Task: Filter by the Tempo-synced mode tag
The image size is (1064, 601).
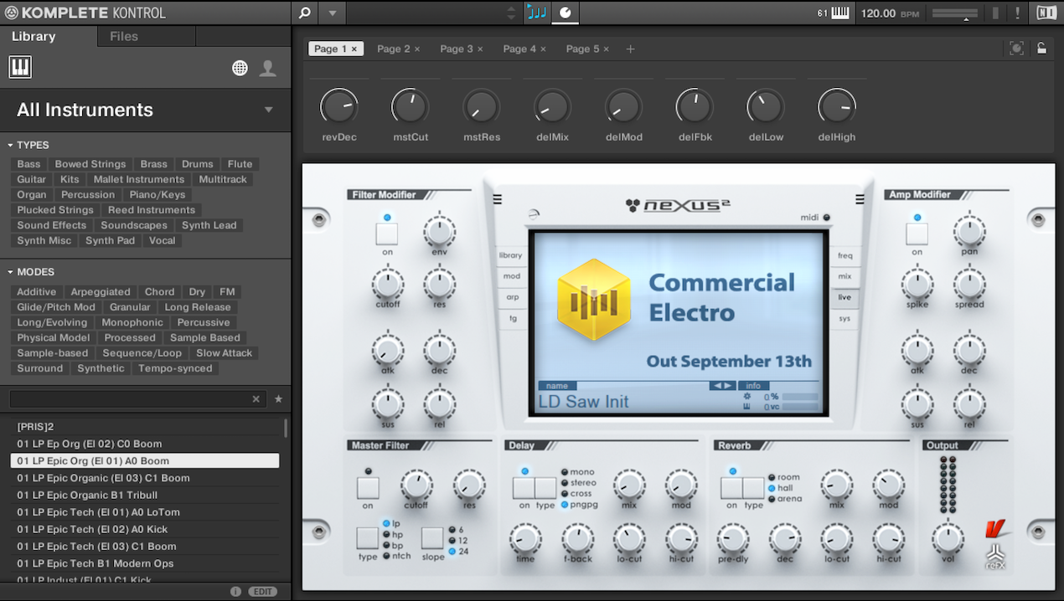Action: point(175,368)
